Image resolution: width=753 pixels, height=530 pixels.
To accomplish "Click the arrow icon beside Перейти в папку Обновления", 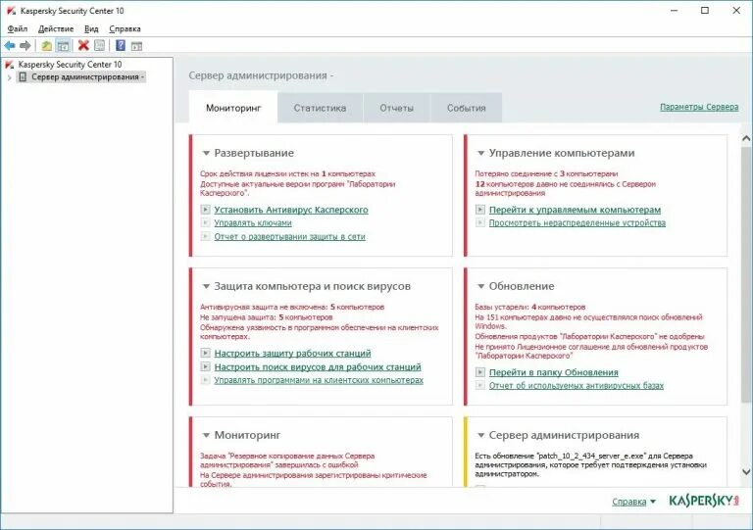I will pyautogui.click(x=480, y=372).
